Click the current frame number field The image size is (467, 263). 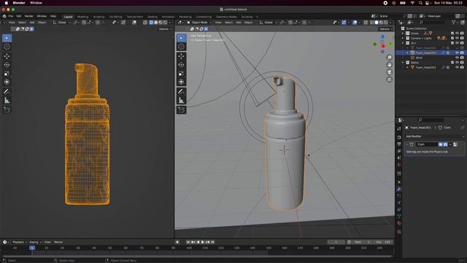click(x=336, y=242)
